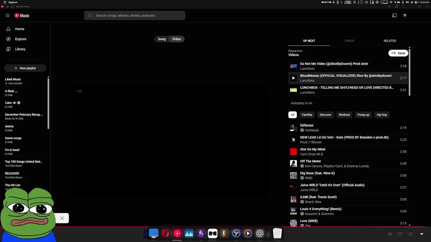Open the Trash in the dock
This screenshot has width=431, height=242.
point(277,233)
